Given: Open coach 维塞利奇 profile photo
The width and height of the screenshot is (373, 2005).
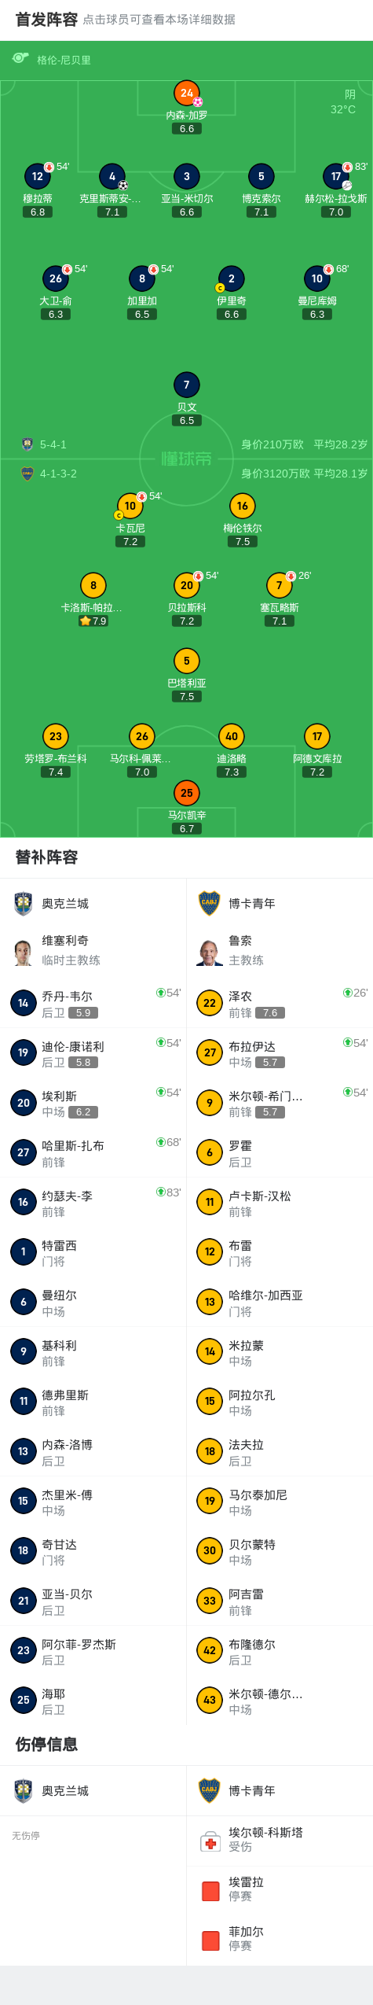Looking at the screenshot, I should tap(24, 951).
